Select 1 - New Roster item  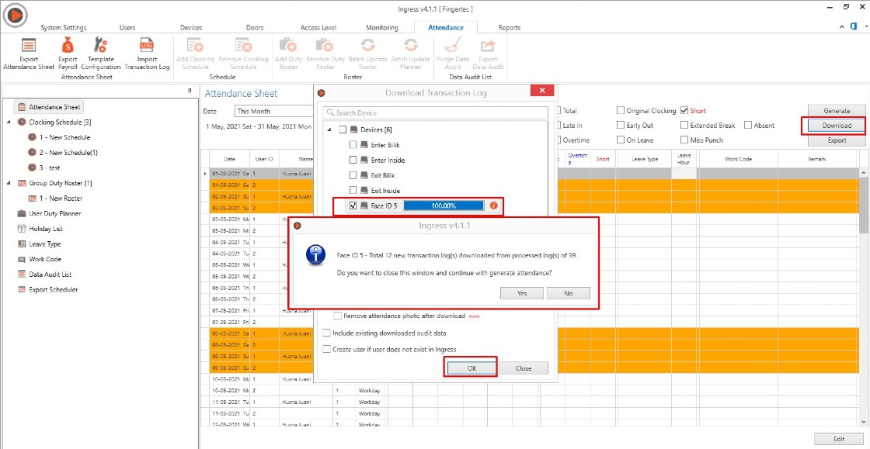(x=54, y=199)
